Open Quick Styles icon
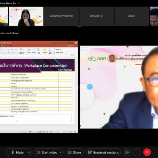Image resolution: width=158 pixels, height=158 pixels. click(50, 51)
